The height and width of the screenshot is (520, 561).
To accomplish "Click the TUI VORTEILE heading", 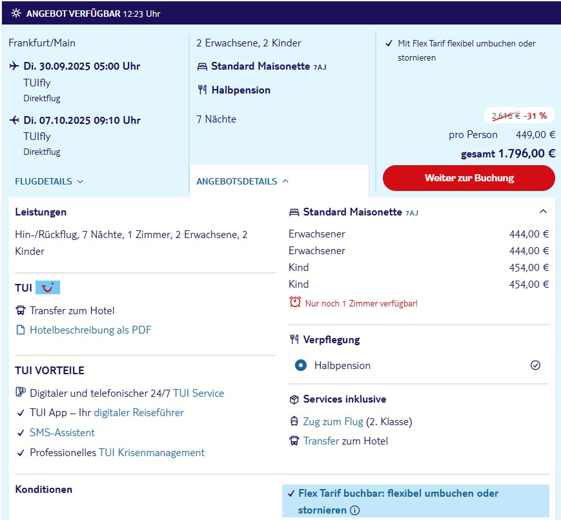I will (50, 370).
